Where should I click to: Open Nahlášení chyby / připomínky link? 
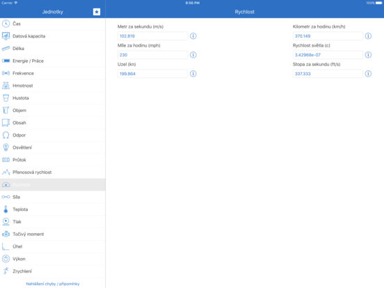click(53, 284)
